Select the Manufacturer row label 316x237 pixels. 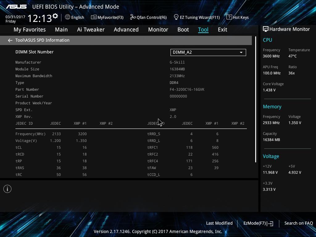28,62
